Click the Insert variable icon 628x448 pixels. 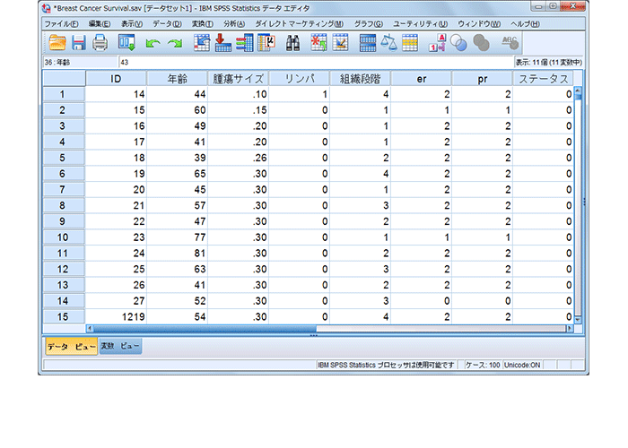[x=340, y=42]
